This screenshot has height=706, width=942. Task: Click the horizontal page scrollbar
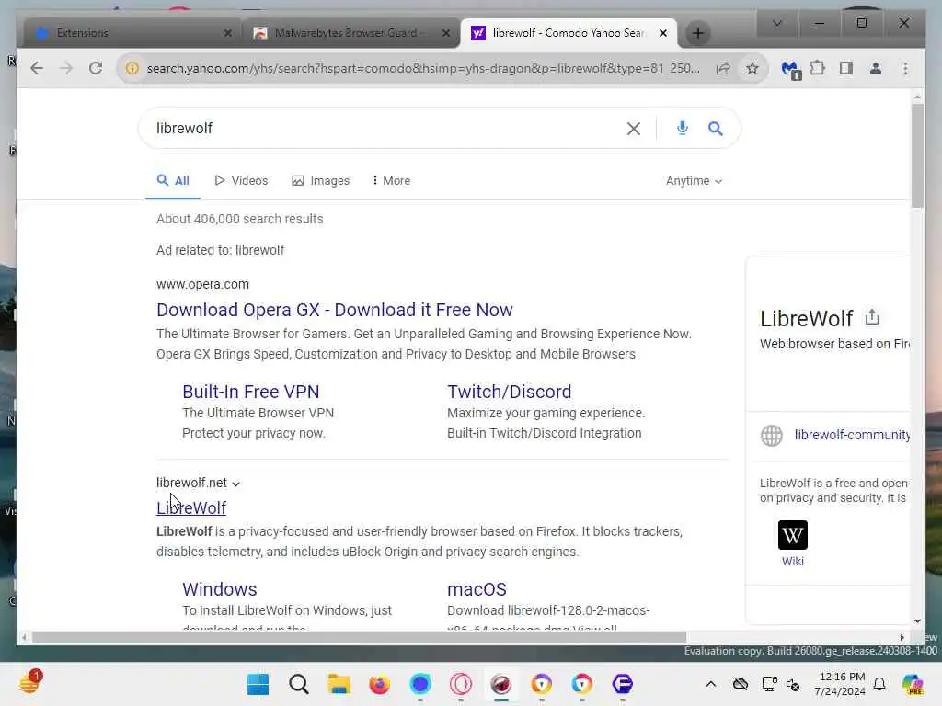point(359,637)
